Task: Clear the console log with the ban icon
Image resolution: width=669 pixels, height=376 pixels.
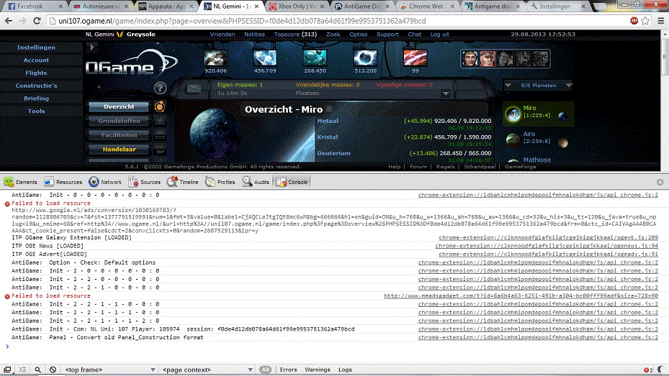Action: tap(53, 370)
